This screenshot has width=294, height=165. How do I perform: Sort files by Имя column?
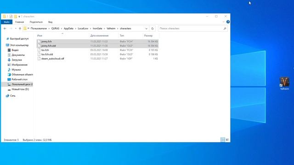coord(40,36)
